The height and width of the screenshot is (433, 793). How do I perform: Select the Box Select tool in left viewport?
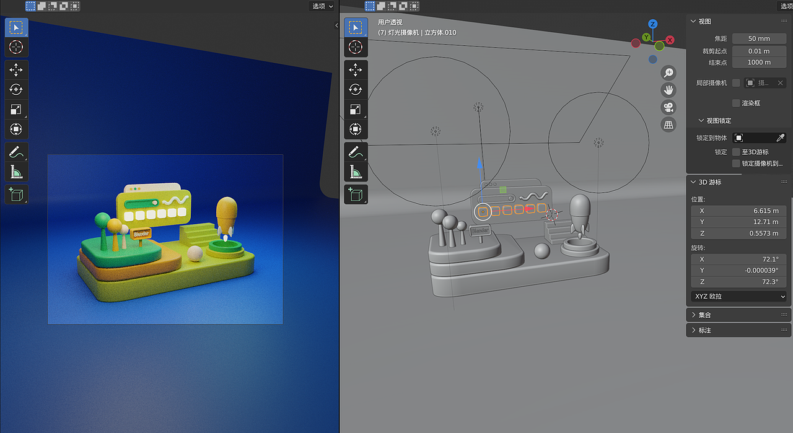pos(17,28)
